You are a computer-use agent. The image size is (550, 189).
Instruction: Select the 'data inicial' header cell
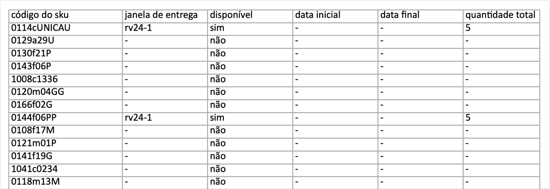(318, 15)
